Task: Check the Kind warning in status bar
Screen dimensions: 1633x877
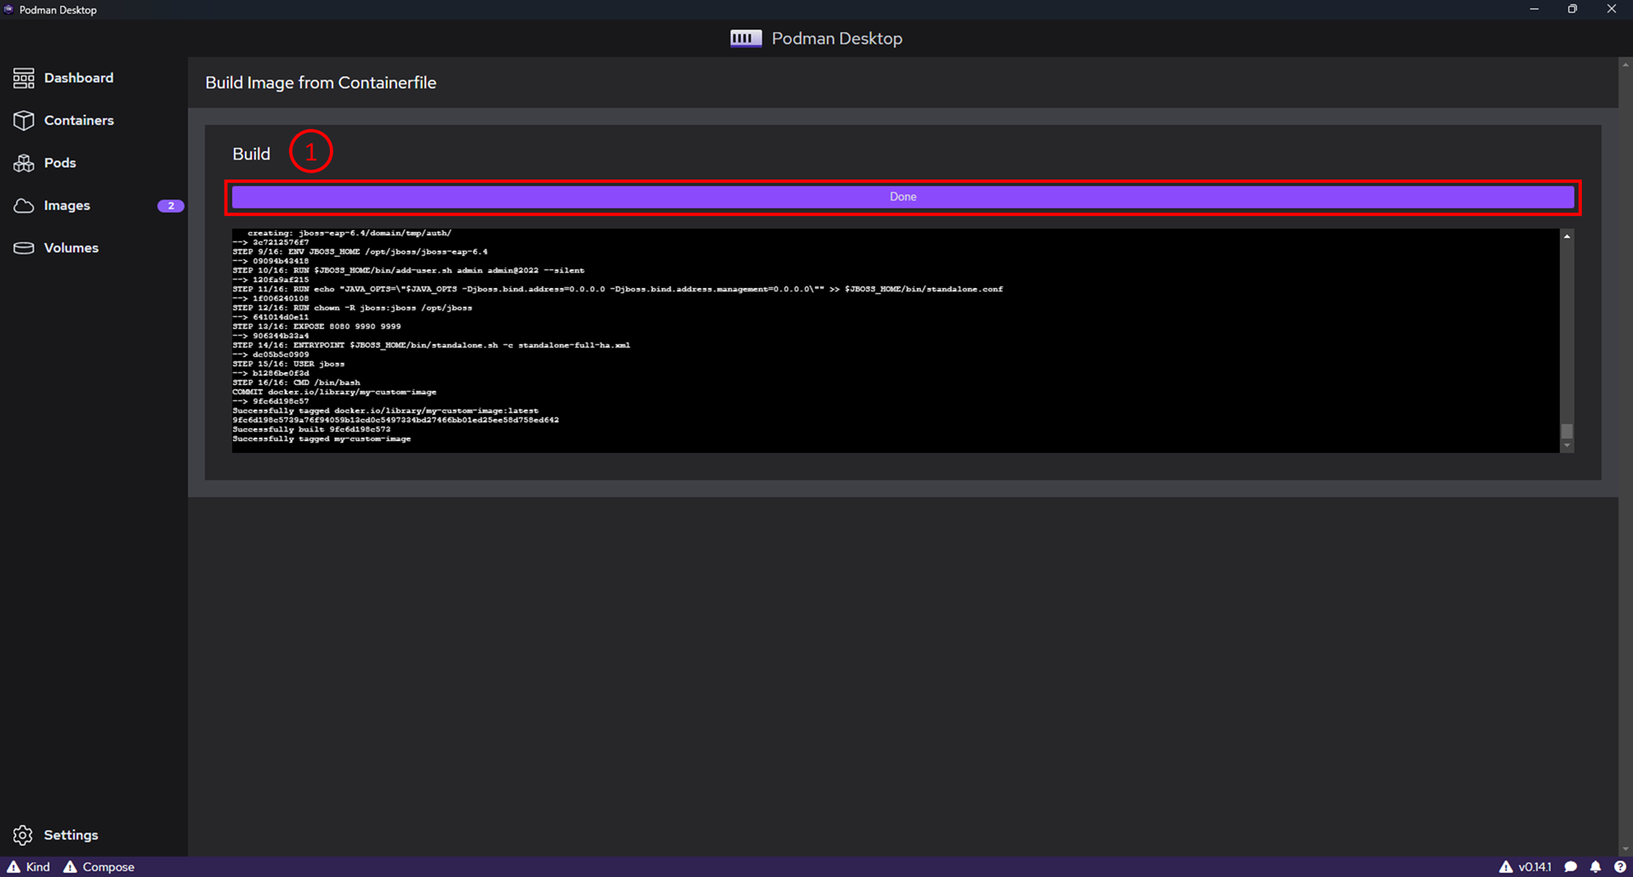Action: tap(28, 866)
